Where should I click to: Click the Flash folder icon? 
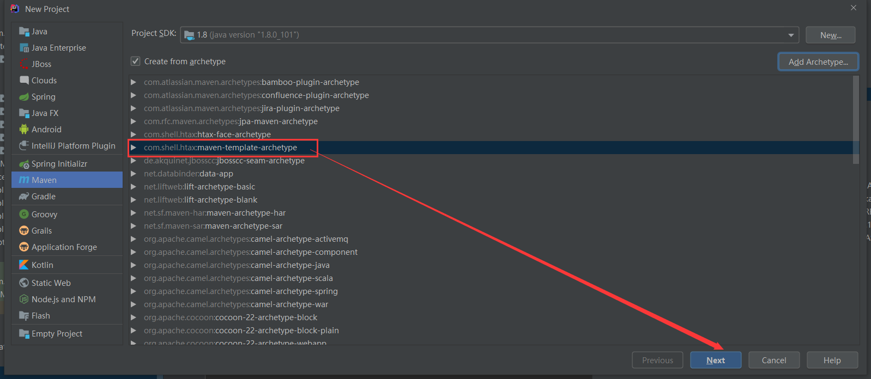24,316
